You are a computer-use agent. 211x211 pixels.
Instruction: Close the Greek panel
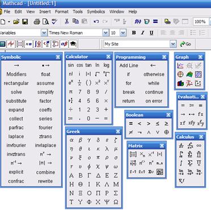pyautogui.click(x=118, y=131)
